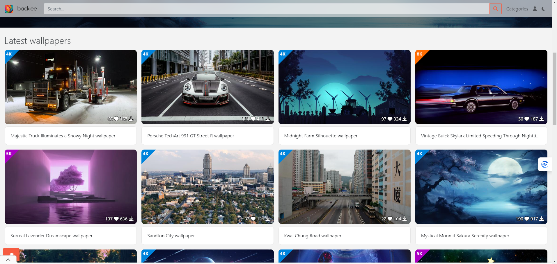Image resolution: width=557 pixels, height=264 pixels.
Task: Download the Porsche TechArt wallpaper icon
Action: [x=268, y=119]
